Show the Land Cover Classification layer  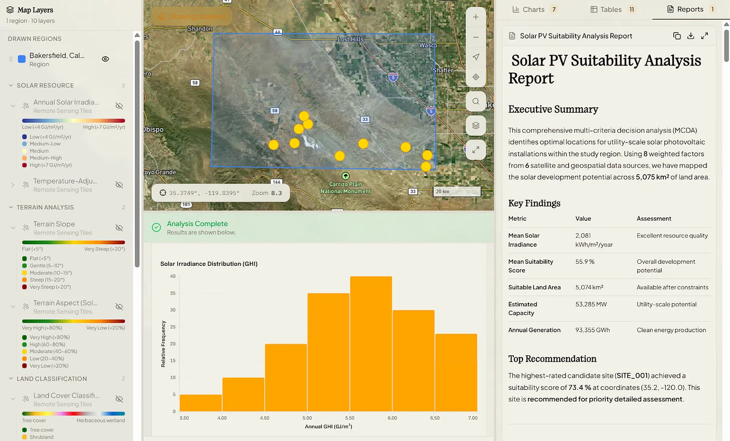click(119, 398)
